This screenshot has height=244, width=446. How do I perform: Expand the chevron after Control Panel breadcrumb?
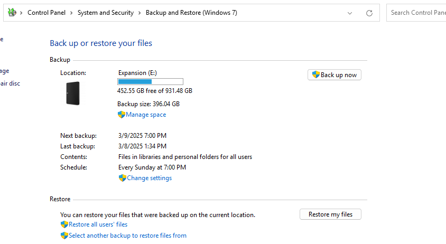tap(71, 13)
